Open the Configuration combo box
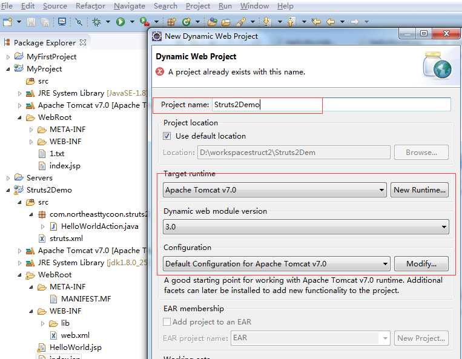 (x=276, y=263)
